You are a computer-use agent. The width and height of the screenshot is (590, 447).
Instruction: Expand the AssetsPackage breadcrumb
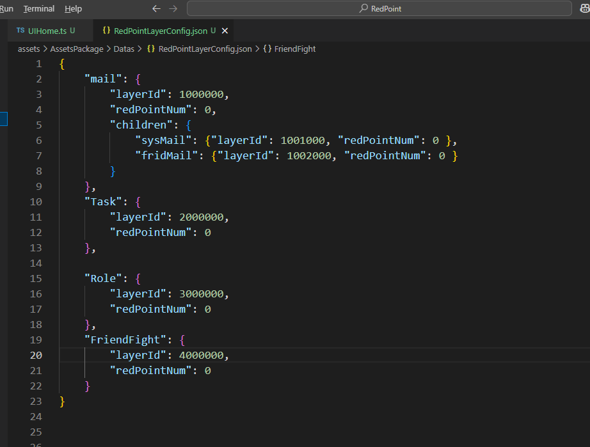coord(78,49)
